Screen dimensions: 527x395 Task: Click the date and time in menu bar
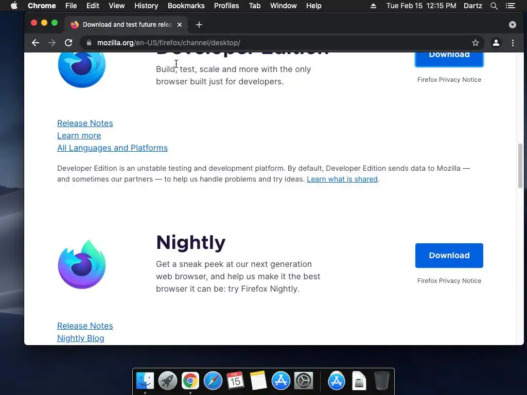pyautogui.click(x=421, y=6)
